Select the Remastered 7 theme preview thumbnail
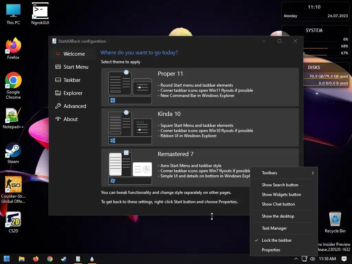The width and height of the screenshot is (352, 264). coord(130,167)
